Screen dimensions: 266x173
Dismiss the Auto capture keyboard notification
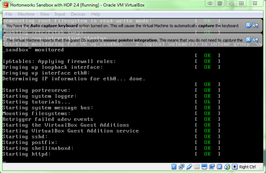pos(249,25)
